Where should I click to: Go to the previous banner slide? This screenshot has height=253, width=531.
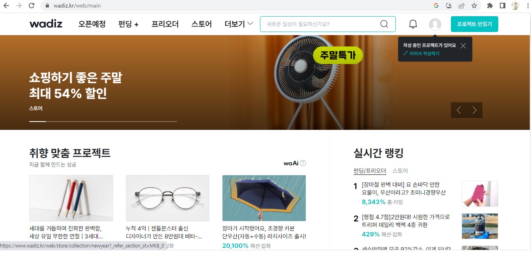click(x=459, y=110)
